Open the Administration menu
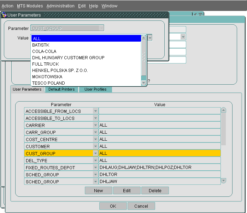 [60, 6]
